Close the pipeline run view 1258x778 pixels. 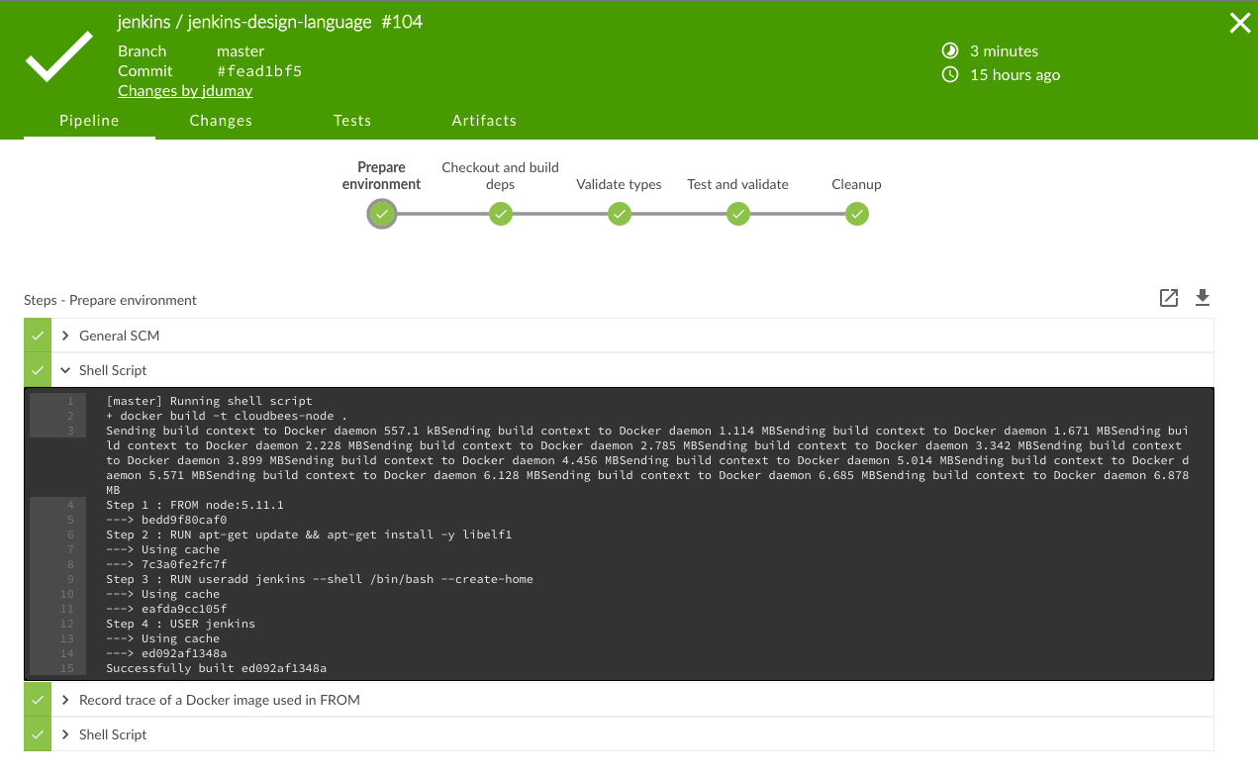pyautogui.click(x=1239, y=24)
